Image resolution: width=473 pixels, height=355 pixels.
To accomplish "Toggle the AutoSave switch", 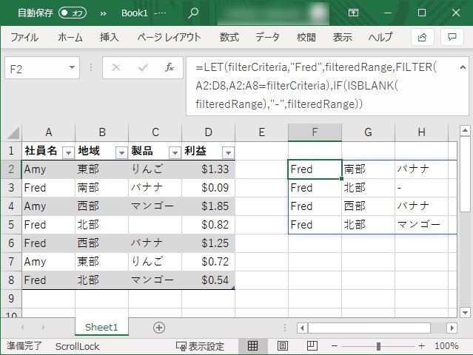I will point(73,13).
